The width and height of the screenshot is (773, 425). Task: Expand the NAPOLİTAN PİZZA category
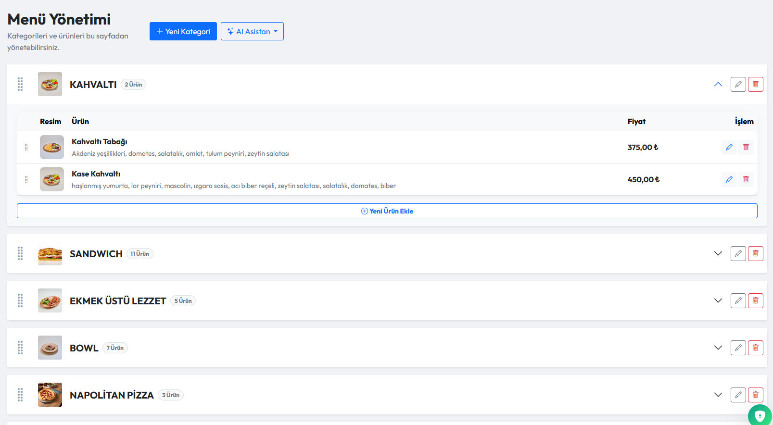click(718, 395)
